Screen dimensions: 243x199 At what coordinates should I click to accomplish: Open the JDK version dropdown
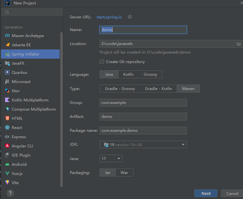pos(143,144)
